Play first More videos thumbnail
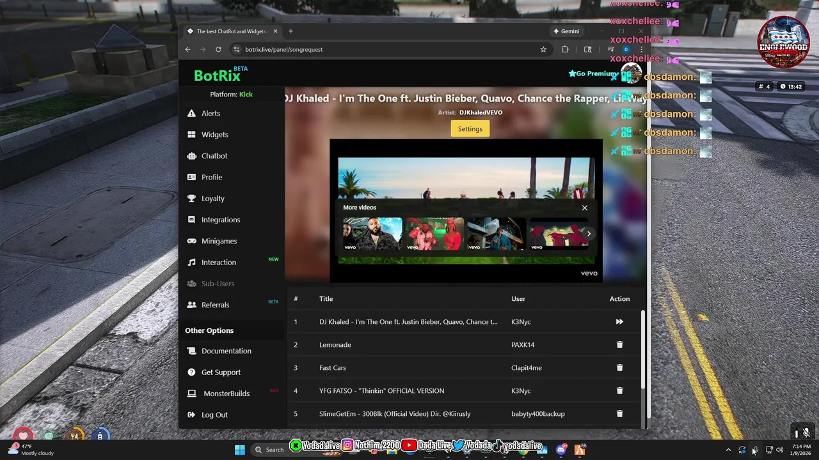Image resolution: width=819 pixels, height=460 pixels. [372, 234]
